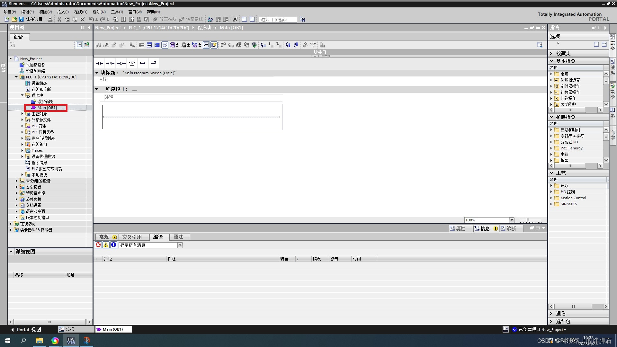The height and width of the screenshot is (347, 617).
Task: Toggle favorites display in the editor
Action: [x=214, y=45]
